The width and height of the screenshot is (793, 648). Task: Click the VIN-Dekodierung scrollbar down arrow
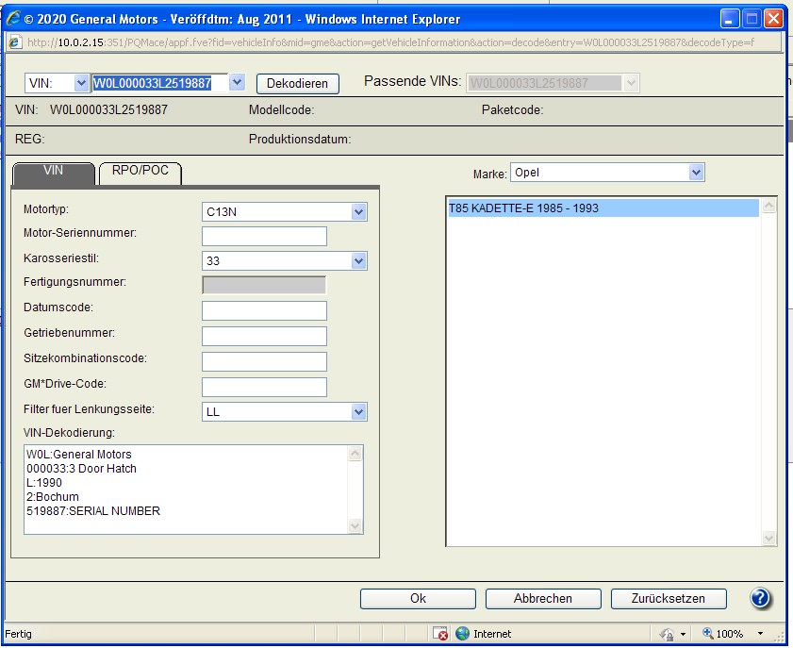tap(355, 525)
